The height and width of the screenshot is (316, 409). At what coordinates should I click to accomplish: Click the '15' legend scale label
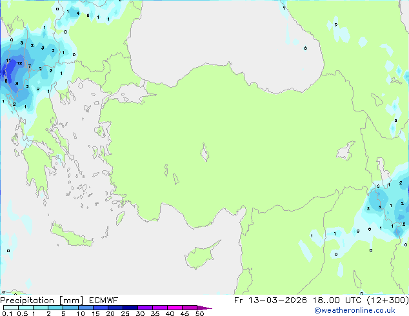[95, 313]
